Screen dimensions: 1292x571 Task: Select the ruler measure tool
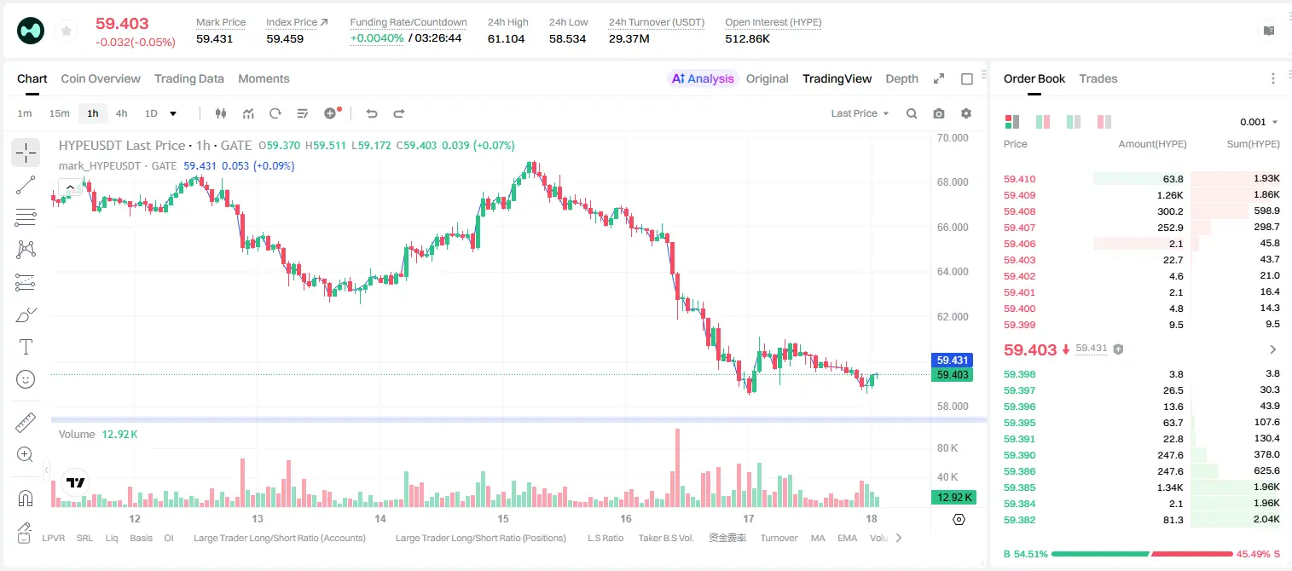pos(26,423)
